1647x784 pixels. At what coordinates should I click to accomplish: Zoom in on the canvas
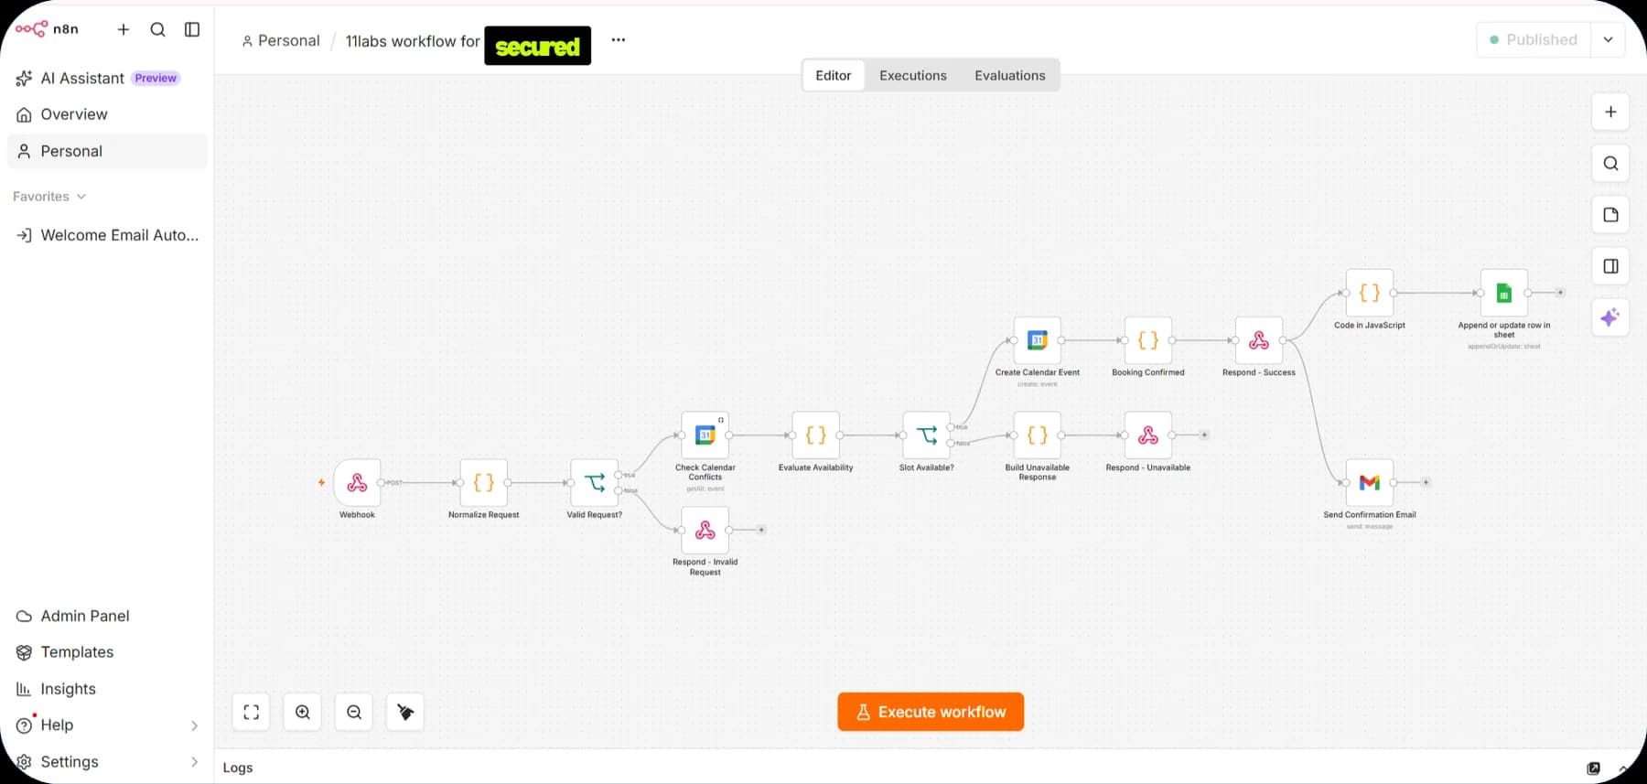pyautogui.click(x=303, y=712)
